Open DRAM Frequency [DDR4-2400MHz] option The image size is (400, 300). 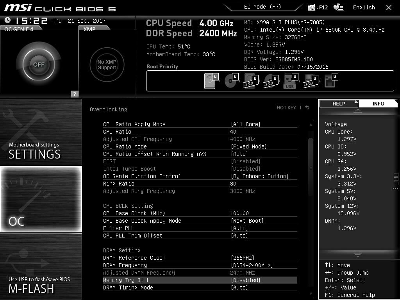tap(200, 265)
